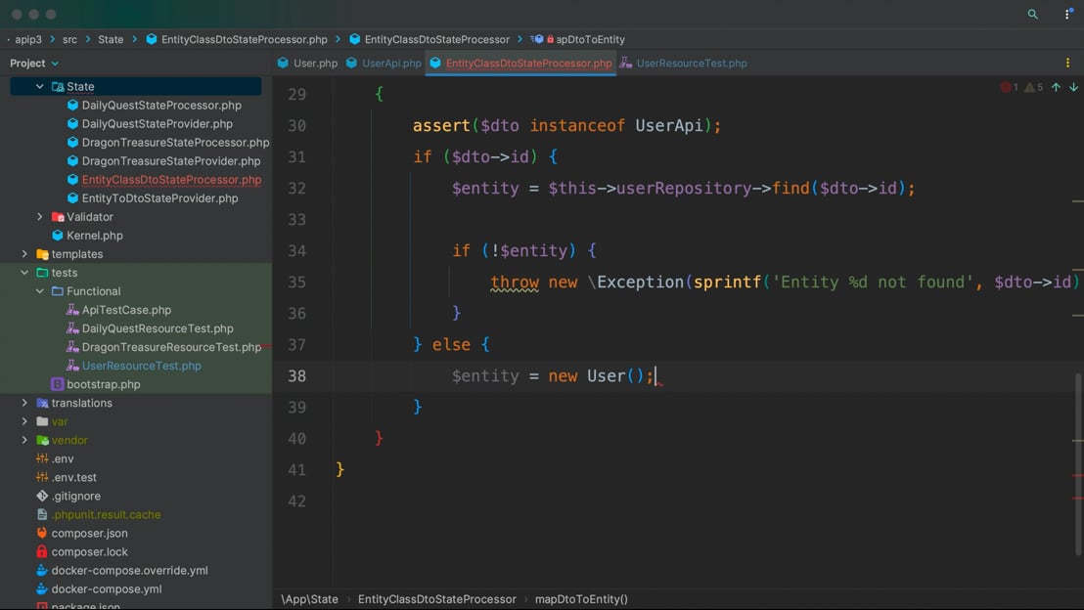Open the main toolbar kebab menu
Screen dimensions: 1084x610
pyautogui.click(x=1067, y=15)
